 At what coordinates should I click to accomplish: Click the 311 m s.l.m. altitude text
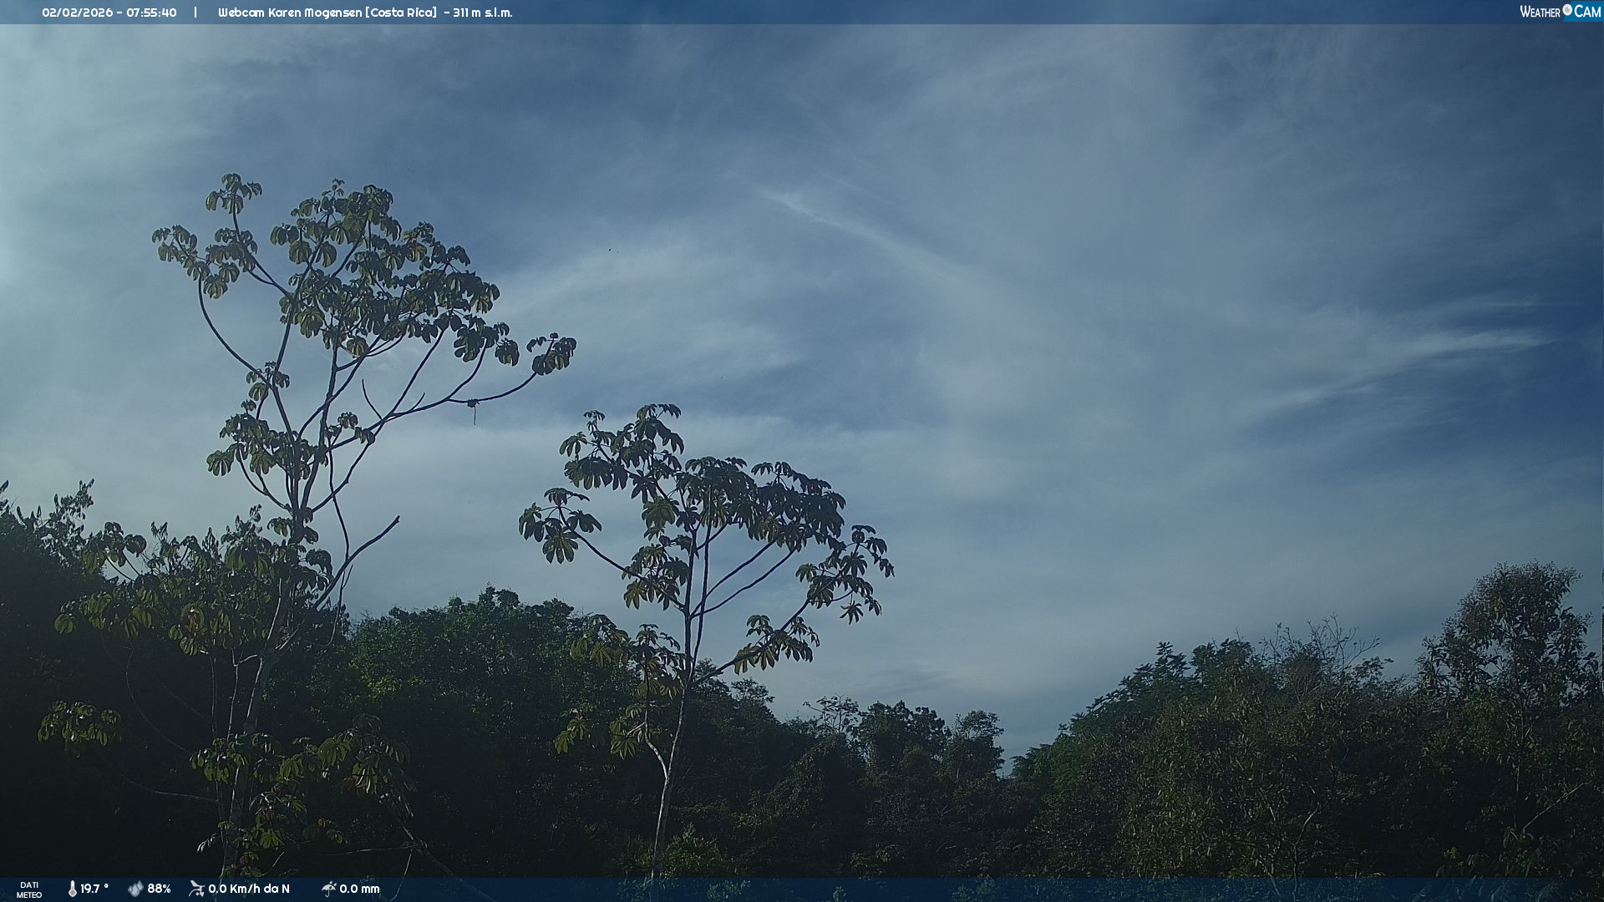pos(483,13)
